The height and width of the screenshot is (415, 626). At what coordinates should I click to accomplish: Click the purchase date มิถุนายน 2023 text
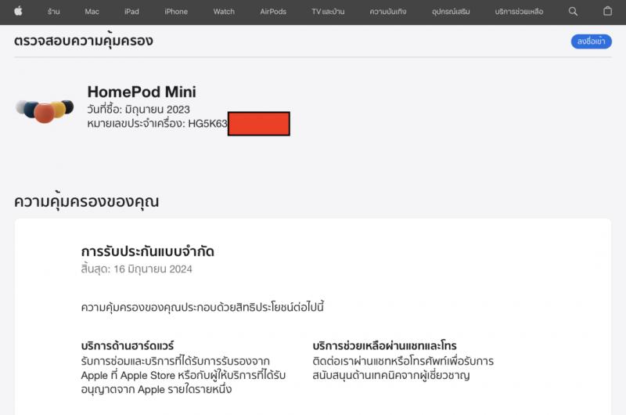157,110
